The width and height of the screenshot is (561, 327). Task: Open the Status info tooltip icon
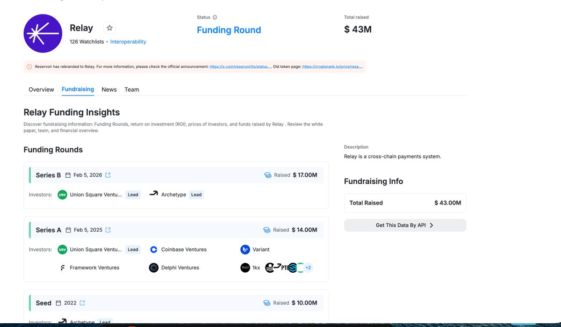(x=215, y=17)
